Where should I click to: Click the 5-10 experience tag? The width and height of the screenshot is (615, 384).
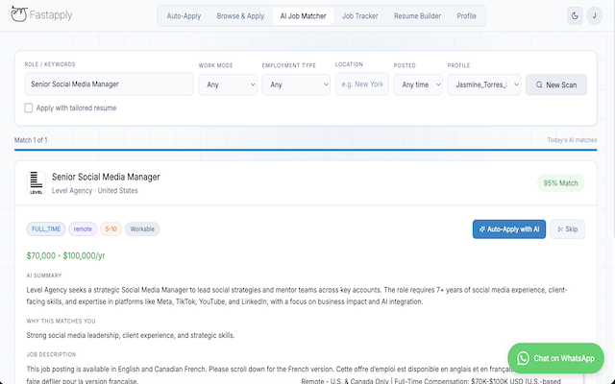point(111,229)
